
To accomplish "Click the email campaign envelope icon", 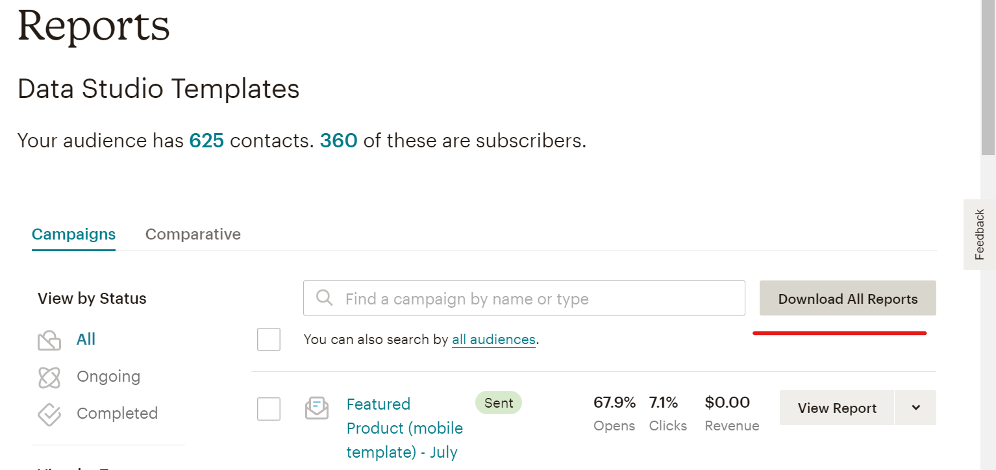I will tap(317, 409).
